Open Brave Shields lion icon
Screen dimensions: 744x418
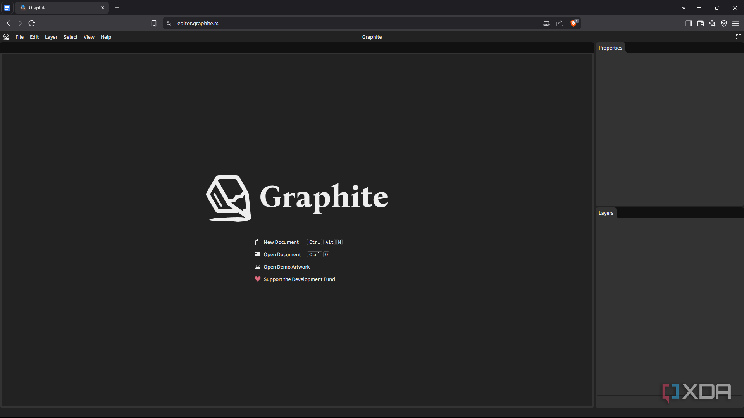pyautogui.click(x=574, y=23)
